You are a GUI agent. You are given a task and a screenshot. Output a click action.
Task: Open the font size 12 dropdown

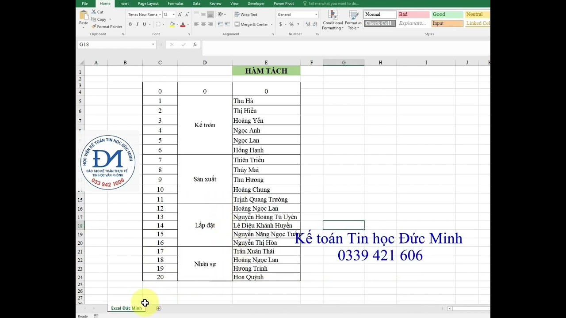(x=174, y=15)
